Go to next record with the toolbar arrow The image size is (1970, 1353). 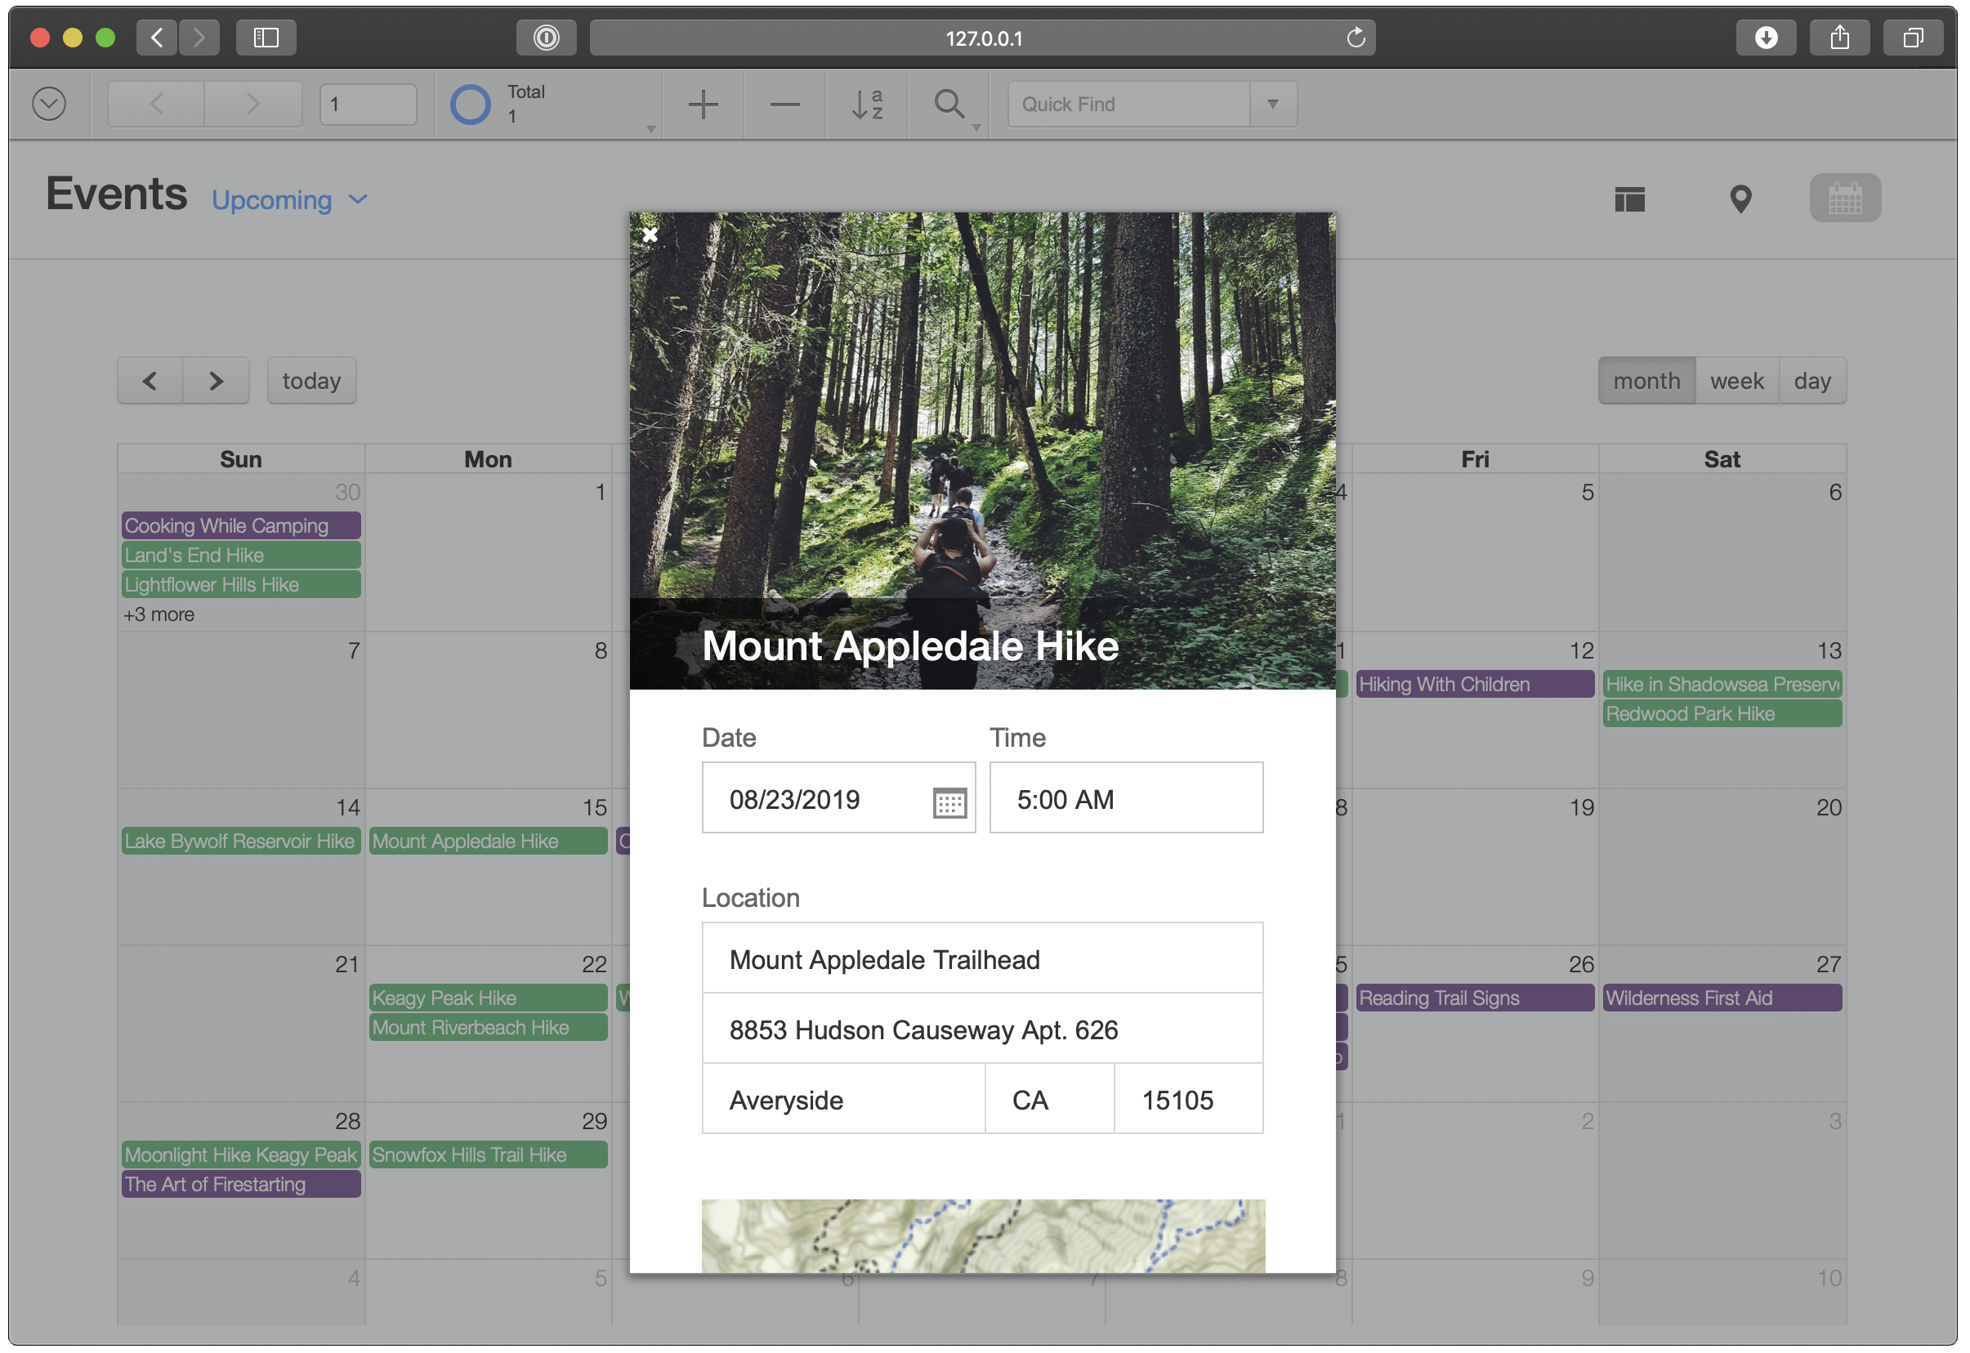[252, 103]
